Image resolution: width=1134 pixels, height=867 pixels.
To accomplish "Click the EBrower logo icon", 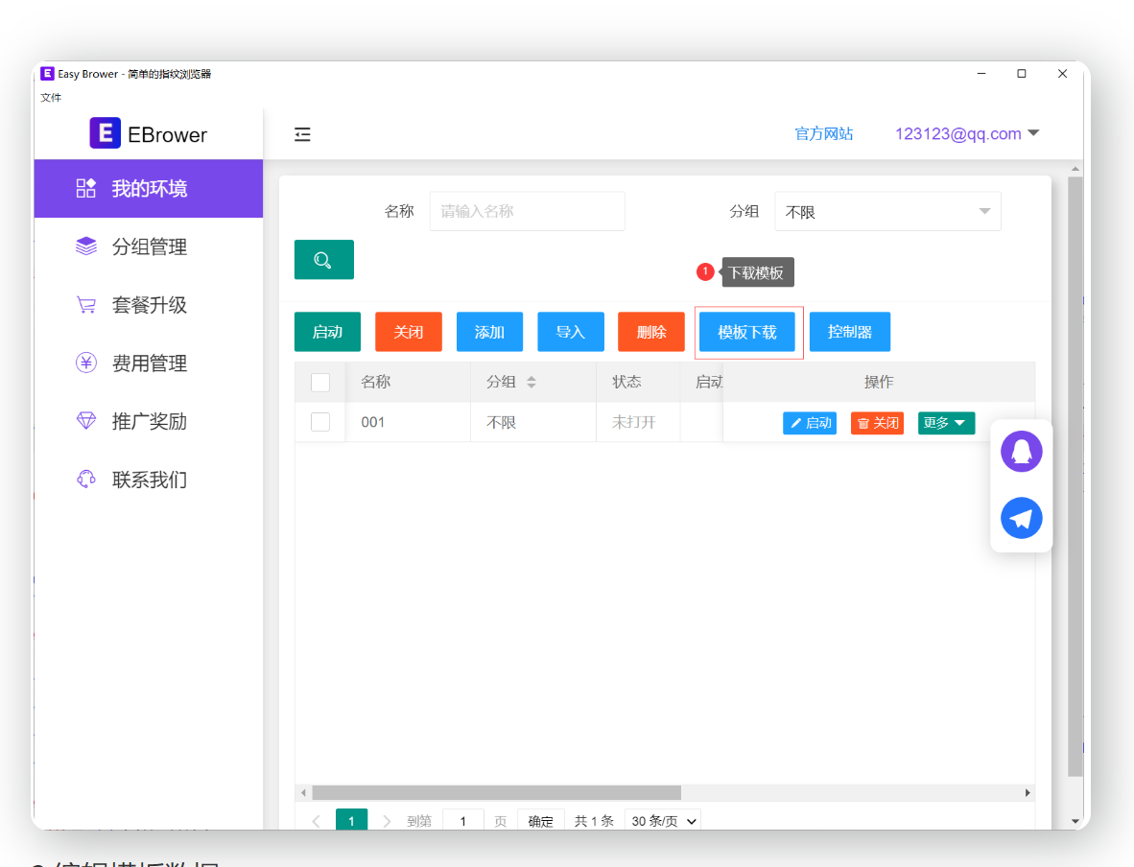I will [105, 133].
